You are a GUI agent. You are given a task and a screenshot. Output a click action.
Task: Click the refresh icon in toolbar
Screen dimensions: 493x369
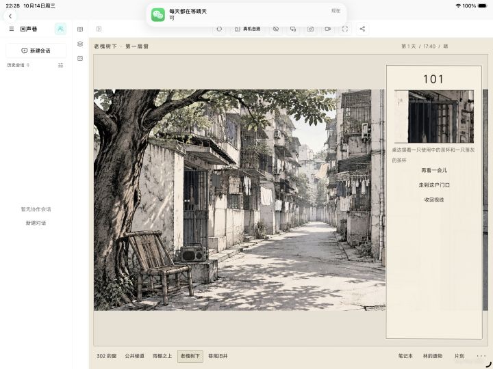[x=219, y=29]
